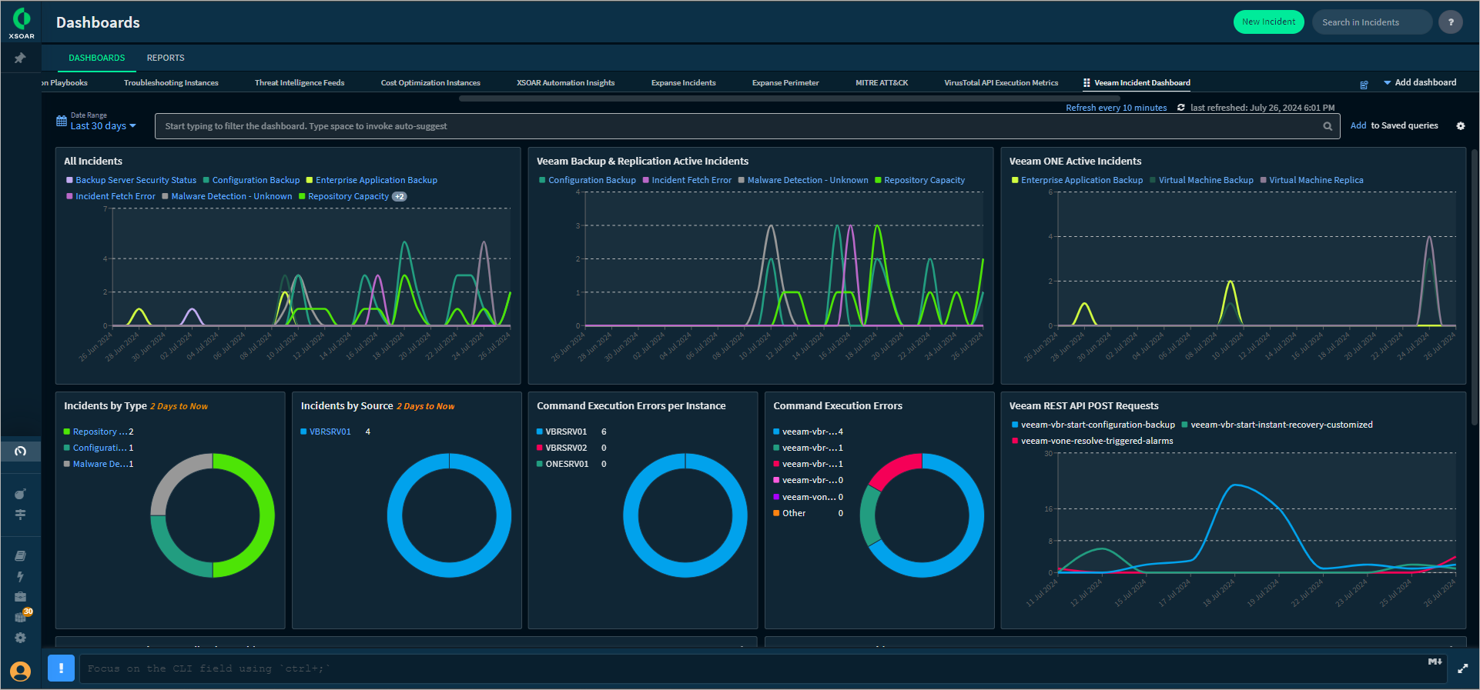The image size is (1480, 690).
Task: Toggle veeam-vbr-start-configuration-backup legend series
Action: (x=1093, y=425)
